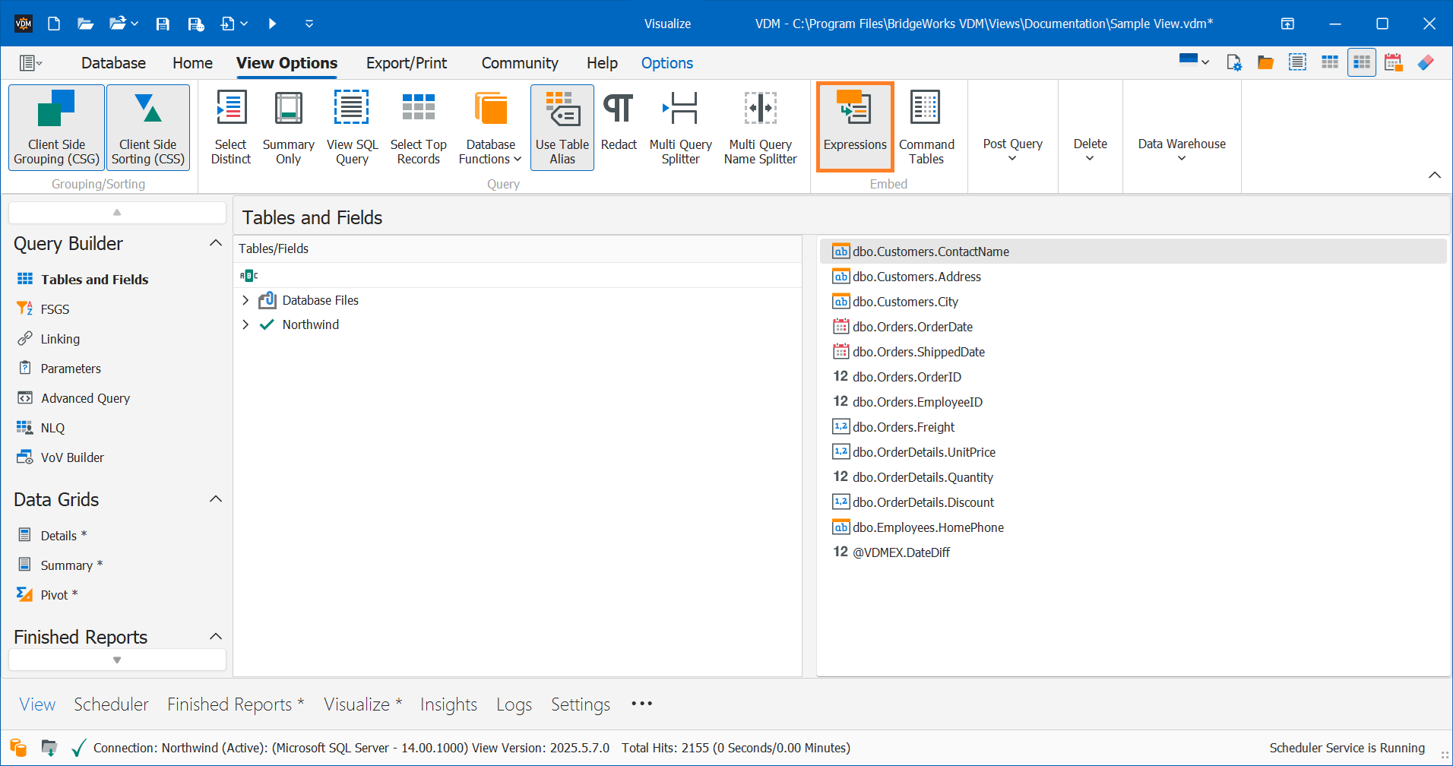
Task: Switch to Export/Print tab
Action: click(407, 63)
